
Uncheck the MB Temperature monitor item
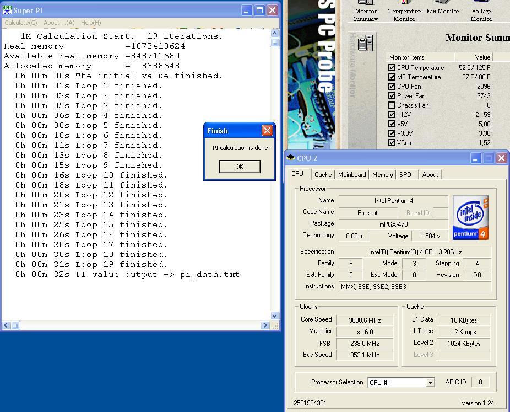coord(392,77)
